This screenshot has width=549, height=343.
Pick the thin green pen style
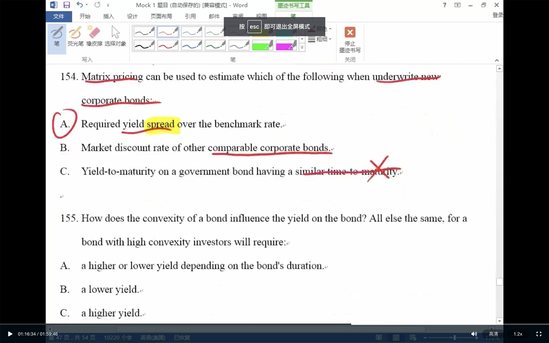pos(215,32)
